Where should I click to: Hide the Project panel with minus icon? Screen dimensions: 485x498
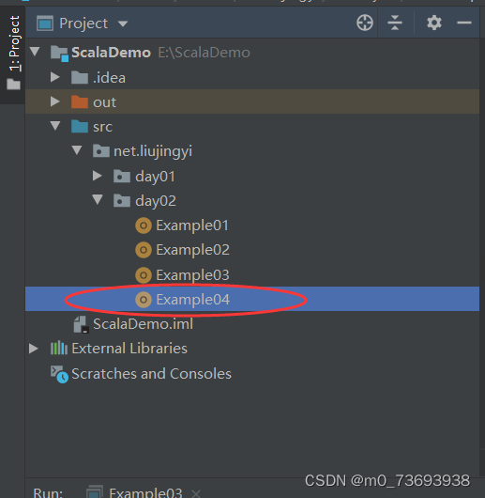464,23
